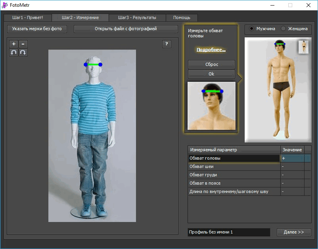Rotate photo counterclockwise
The height and width of the screenshot is (249, 318).
tap(14, 52)
